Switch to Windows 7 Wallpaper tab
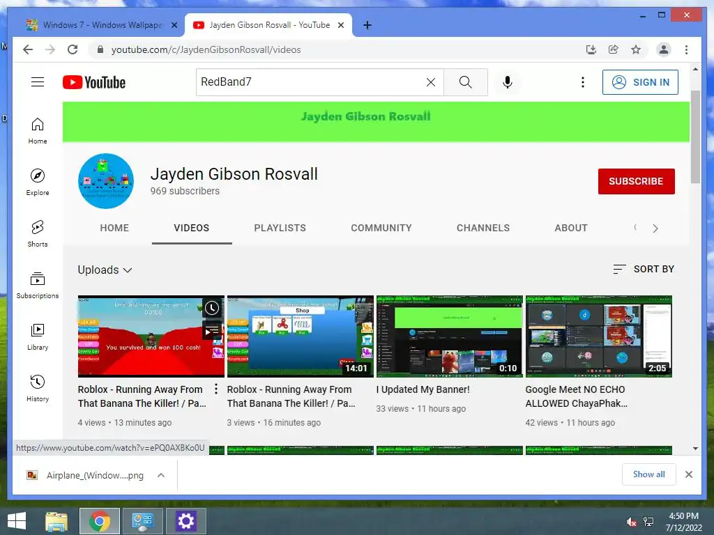The image size is (714, 535). click(x=101, y=26)
